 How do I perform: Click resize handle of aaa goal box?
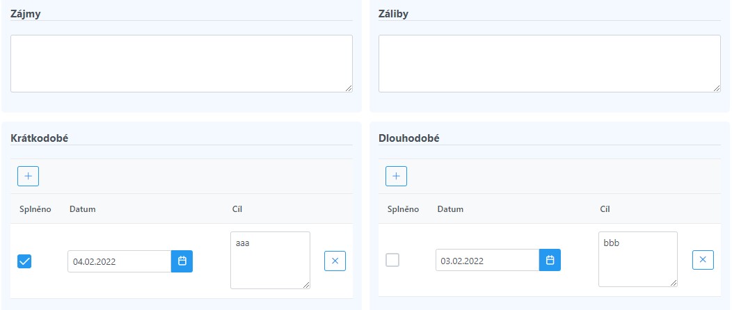click(306, 285)
